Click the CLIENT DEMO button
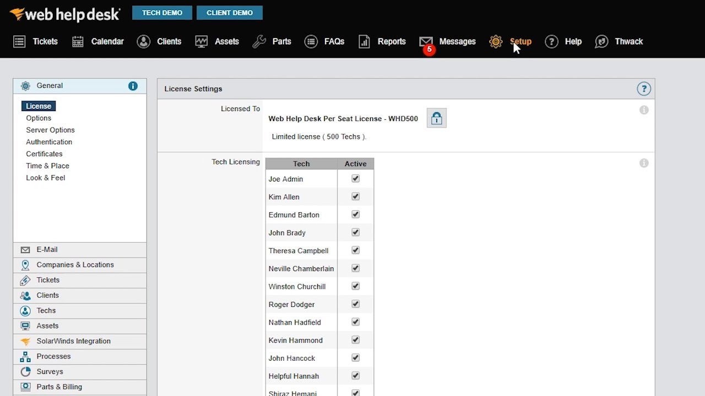Image resolution: width=705 pixels, height=396 pixels. (x=230, y=13)
